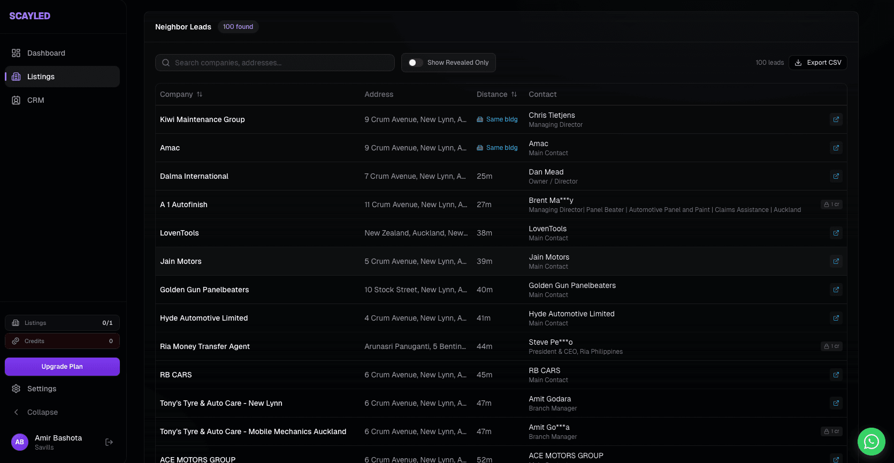Open external link for Kiwi Maintenance Group
894x463 pixels.
[836, 119]
